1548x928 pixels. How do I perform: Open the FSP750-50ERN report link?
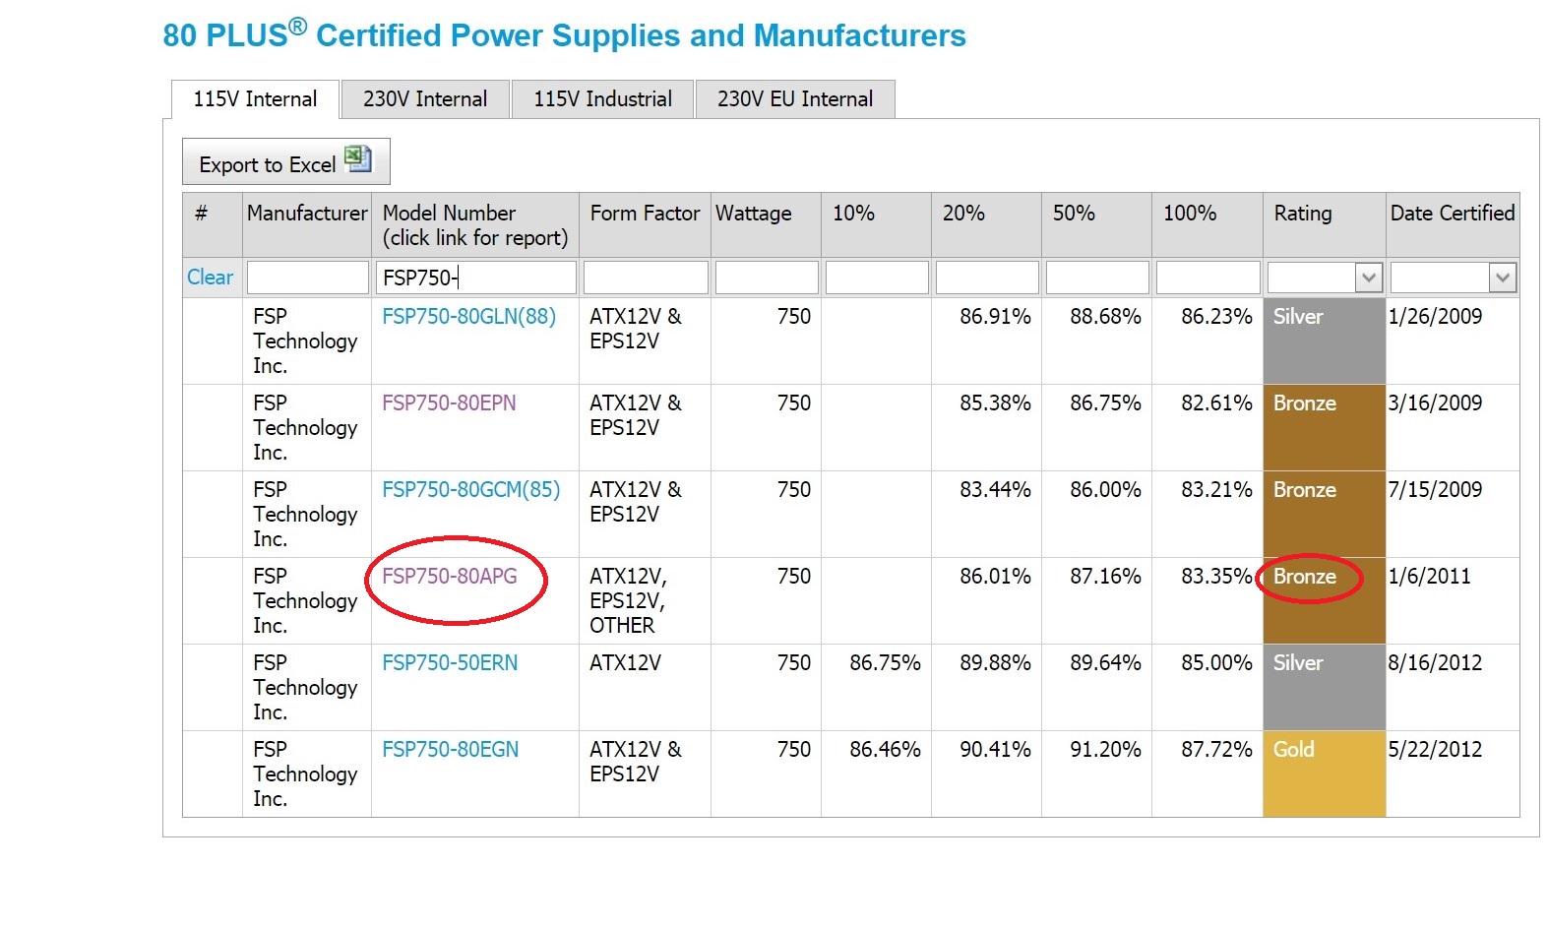pos(450,663)
